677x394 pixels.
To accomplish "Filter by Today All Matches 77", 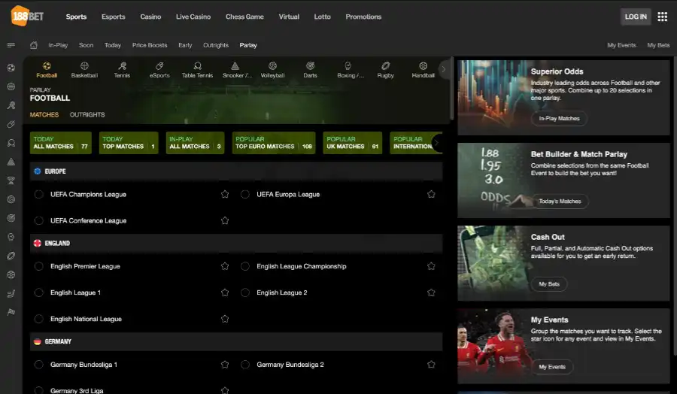I will click(x=61, y=143).
